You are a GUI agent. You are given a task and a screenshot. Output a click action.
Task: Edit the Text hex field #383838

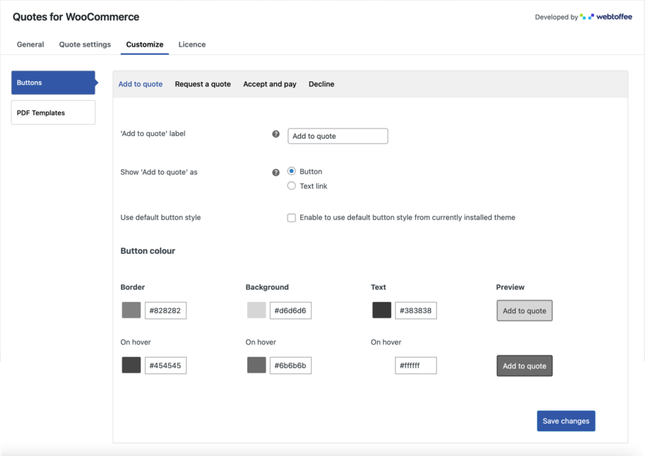(416, 311)
